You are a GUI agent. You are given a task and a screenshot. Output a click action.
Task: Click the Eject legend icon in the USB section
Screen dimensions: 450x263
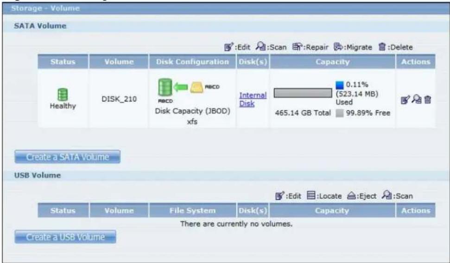click(351, 196)
